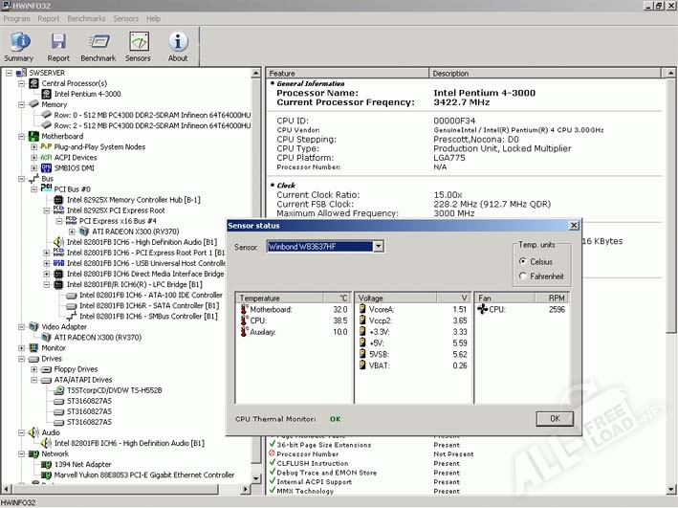The height and width of the screenshot is (508, 678).
Task: Select Intel Pentium 4-3000 processor node
Action: [87, 94]
